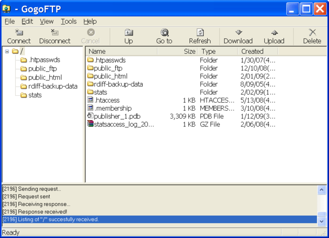This screenshot has width=329, height=238.
Task: Sort files by Name column header
Action: pyautogui.click(x=121, y=51)
